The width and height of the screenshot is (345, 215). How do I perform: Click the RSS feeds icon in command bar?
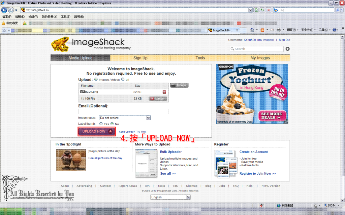pos(262,30)
